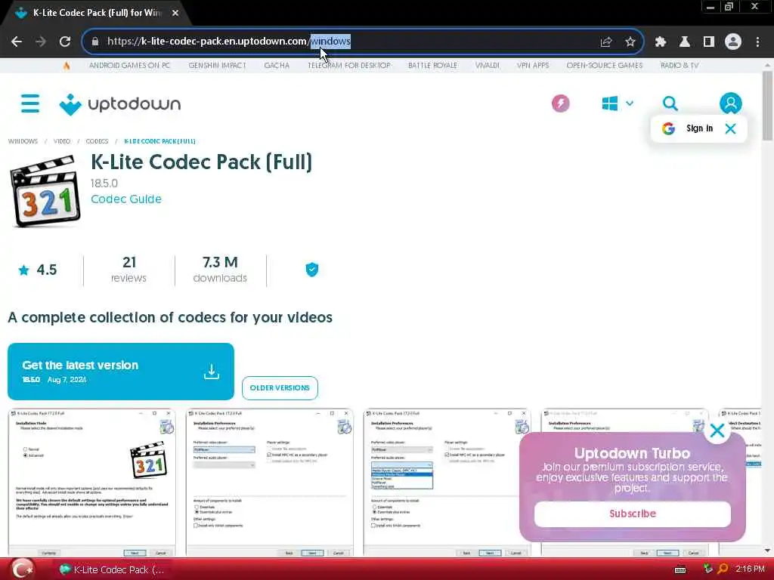The image size is (774, 580).
Task: Open the Chrome three-dot menu
Action: click(757, 42)
